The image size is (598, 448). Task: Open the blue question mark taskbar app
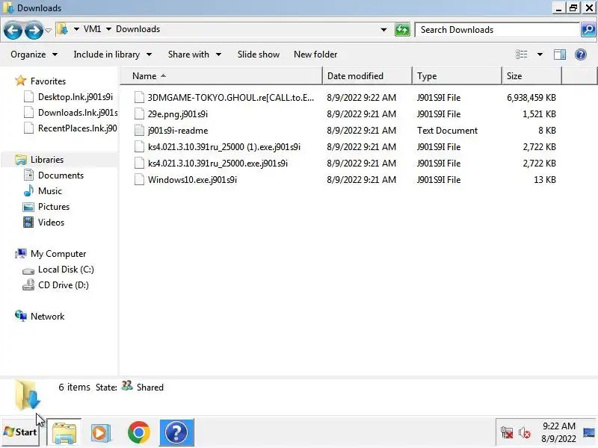[x=176, y=432]
